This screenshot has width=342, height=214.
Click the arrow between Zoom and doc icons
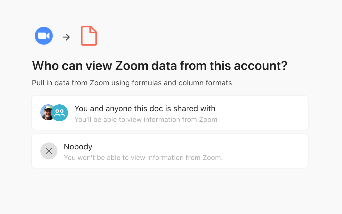66,37
